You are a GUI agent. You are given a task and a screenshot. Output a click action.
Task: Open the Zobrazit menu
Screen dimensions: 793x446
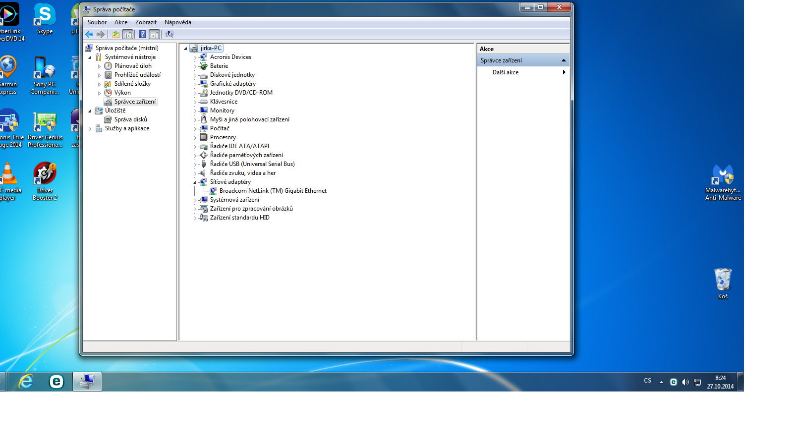click(146, 22)
